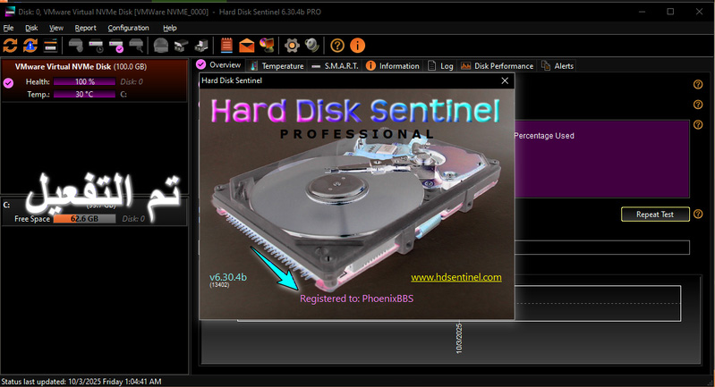Open the Configuration menu

coord(128,28)
